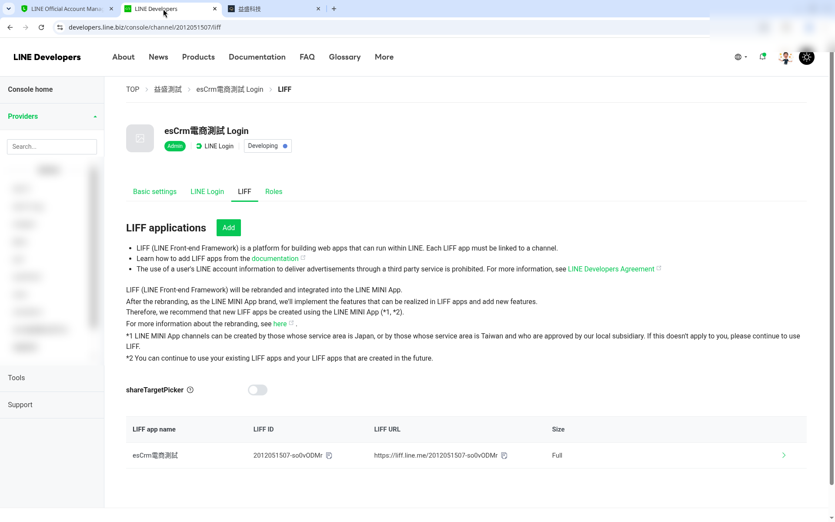The height and width of the screenshot is (522, 835).
Task: Switch to LINE Login tab
Action: pos(207,192)
